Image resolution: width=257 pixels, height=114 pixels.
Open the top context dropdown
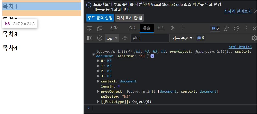click(x=112, y=38)
